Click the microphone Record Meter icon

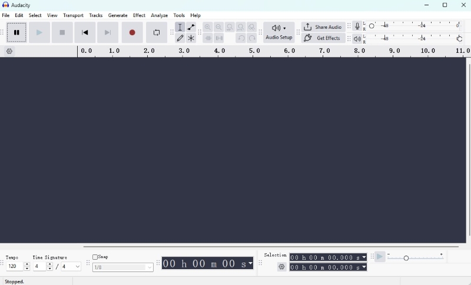(357, 26)
